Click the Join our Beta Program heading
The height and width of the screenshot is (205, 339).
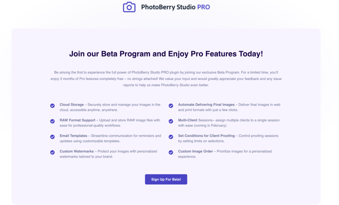tap(166, 54)
